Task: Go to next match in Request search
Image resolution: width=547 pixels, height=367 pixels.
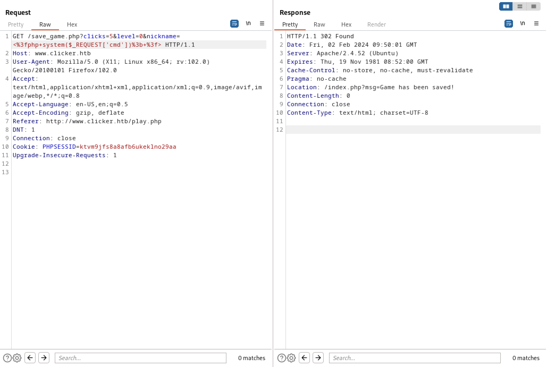Action: point(44,358)
